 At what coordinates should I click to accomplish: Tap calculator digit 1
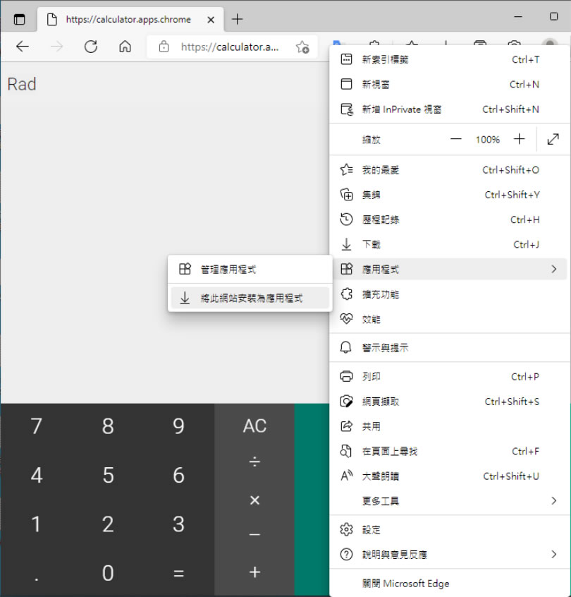point(36,524)
